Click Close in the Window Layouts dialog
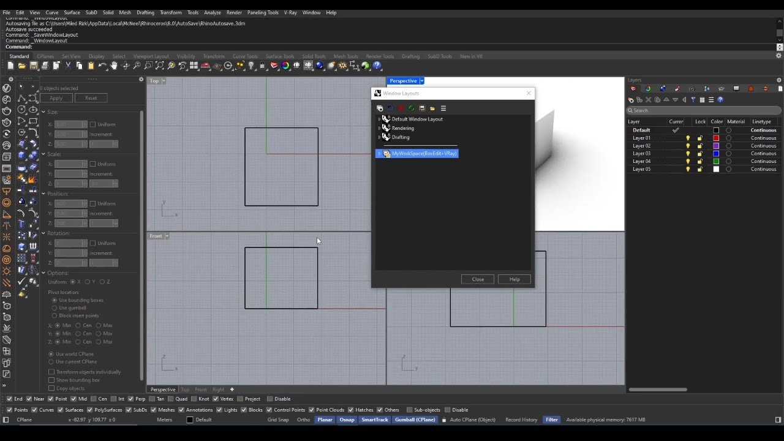 pos(477,279)
